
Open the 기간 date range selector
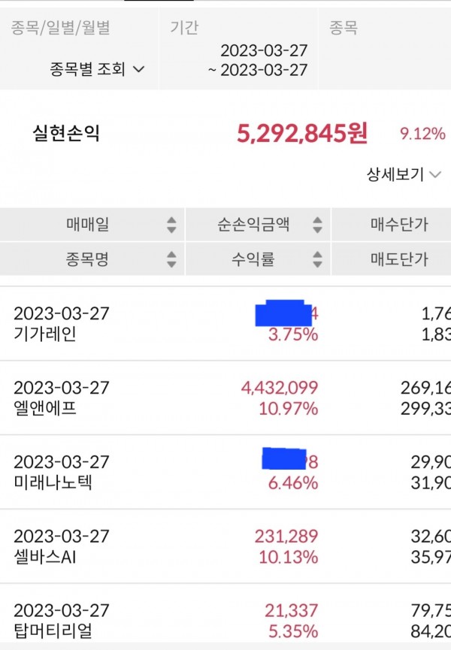coord(238,60)
